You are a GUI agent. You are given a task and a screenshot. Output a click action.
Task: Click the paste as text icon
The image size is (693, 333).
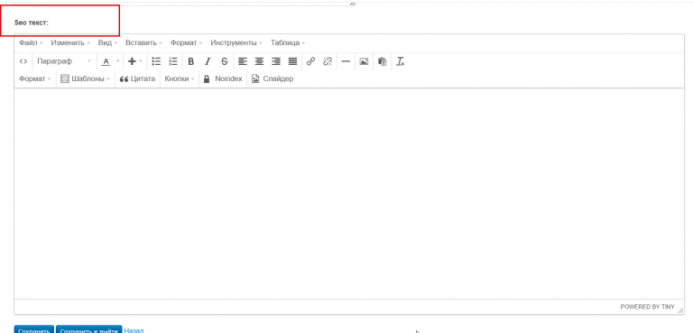pyautogui.click(x=383, y=61)
